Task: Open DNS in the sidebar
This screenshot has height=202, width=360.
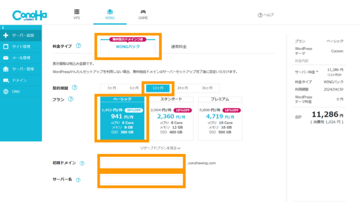Action: (21, 92)
